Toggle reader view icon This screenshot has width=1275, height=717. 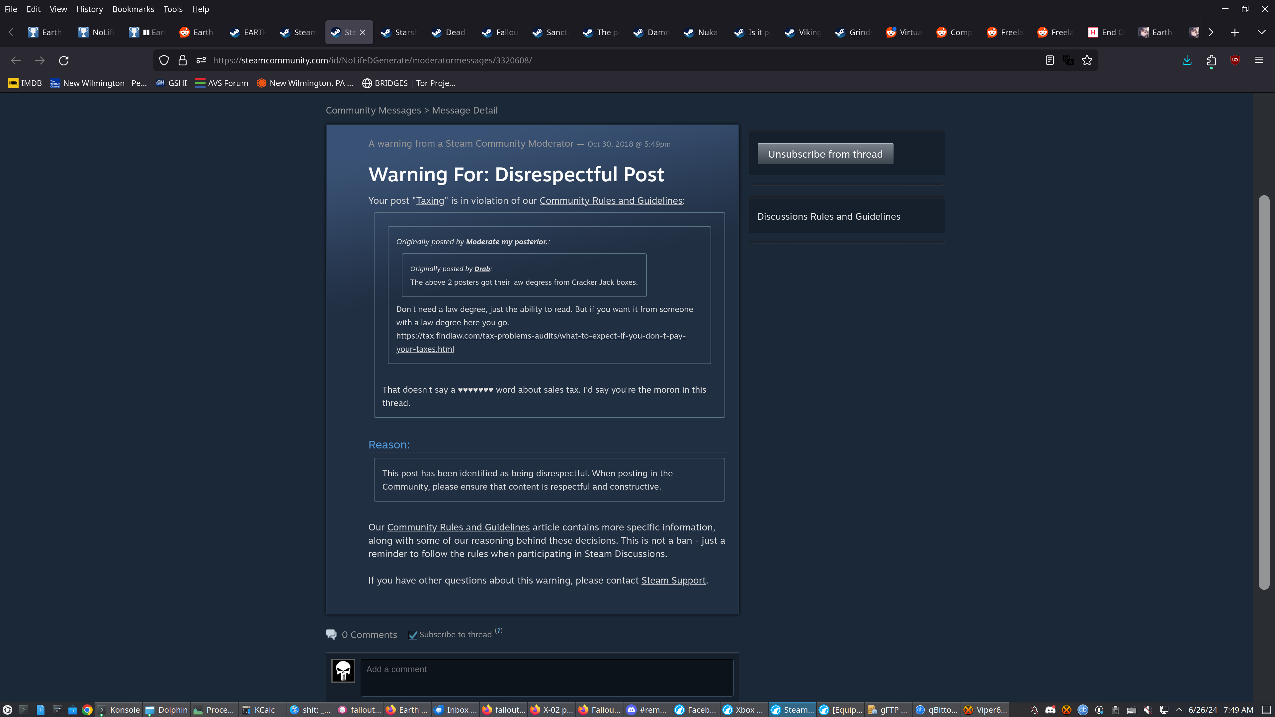click(x=1049, y=60)
